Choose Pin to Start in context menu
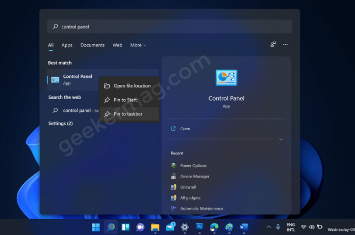Image resolution: width=355 pixels, height=235 pixels. tap(129, 100)
